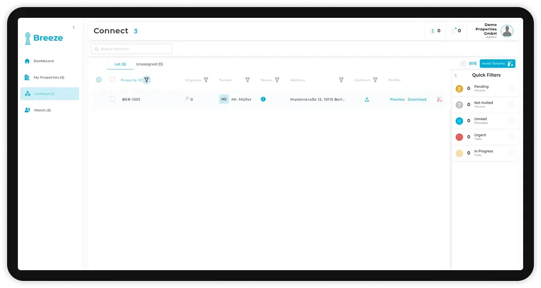Open the Address column filter

point(341,80)
